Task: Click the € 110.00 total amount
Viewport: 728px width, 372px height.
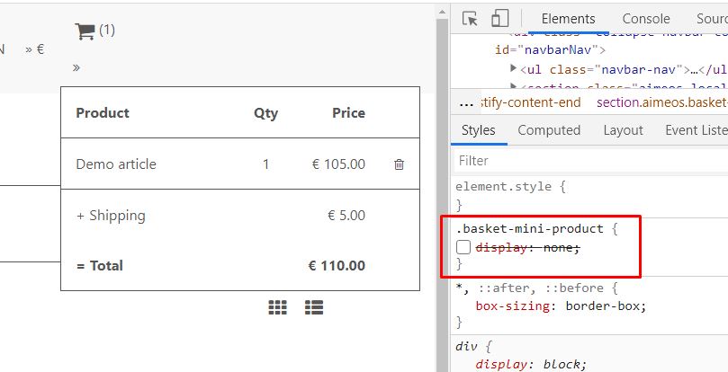Action: pyautogui.click(x=337, y=266)
